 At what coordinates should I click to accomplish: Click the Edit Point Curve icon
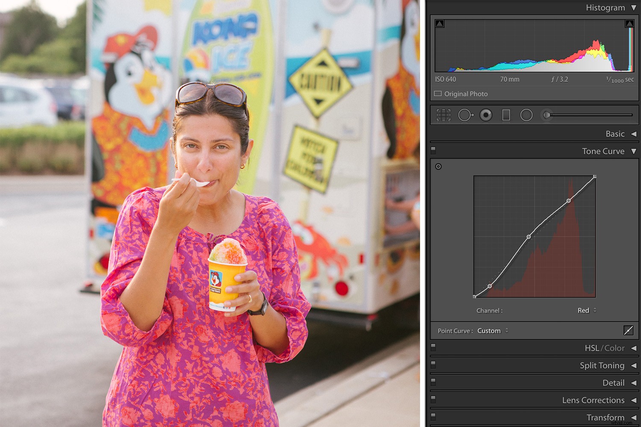629,330
